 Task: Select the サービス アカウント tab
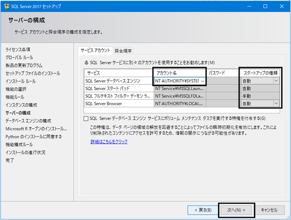pyautogui.click(x=95, y=50)
